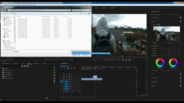Open the monitor button editor plus icon
Viewport: 184px width, 103px height.
146,60
